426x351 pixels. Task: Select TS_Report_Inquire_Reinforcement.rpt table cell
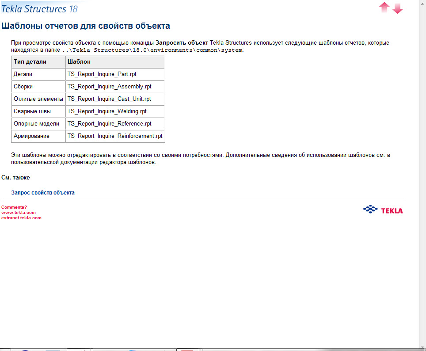[115, 136]
